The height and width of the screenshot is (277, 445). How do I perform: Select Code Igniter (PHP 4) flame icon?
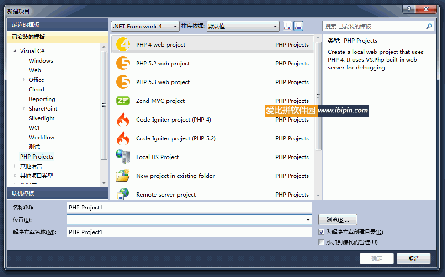(123, 119)
